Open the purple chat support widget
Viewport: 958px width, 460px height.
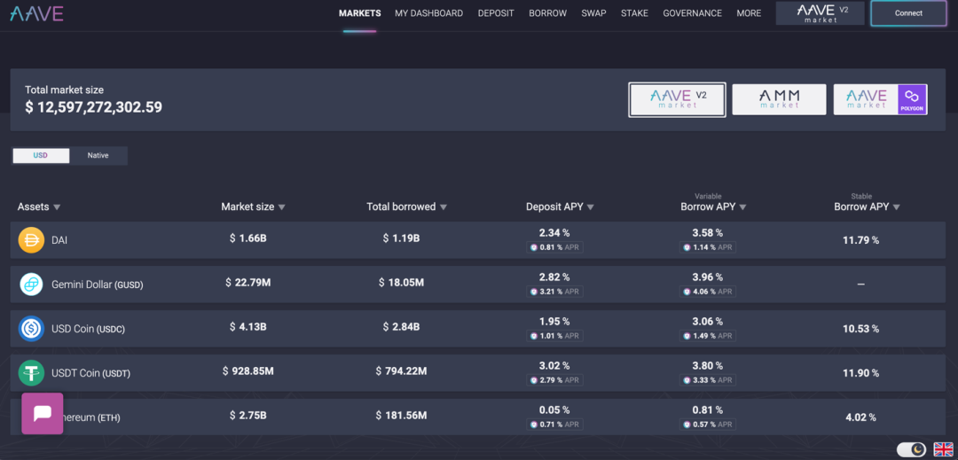pos(43,413)
